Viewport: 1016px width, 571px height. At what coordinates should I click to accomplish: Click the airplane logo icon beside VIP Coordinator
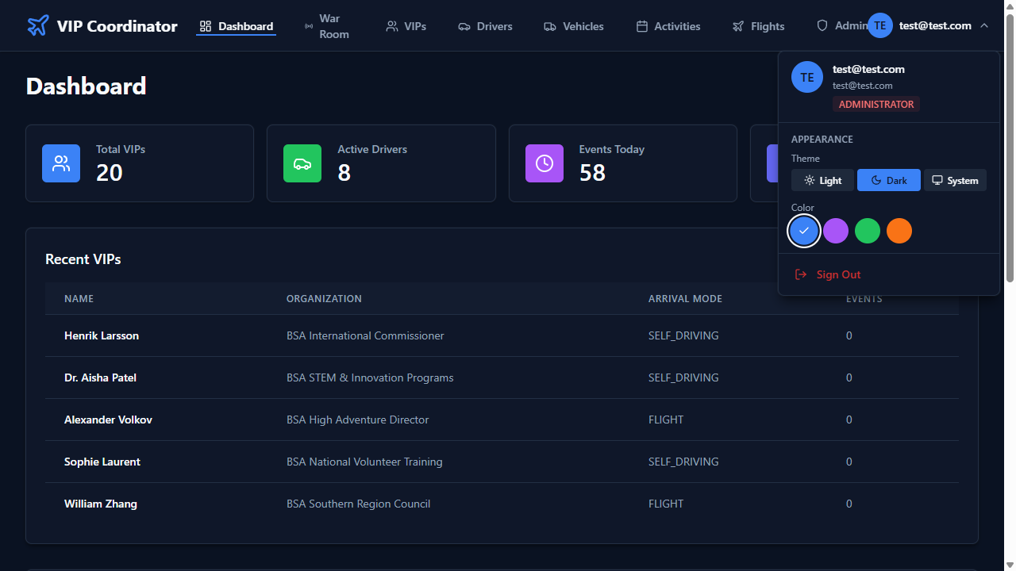click(x=38, y=26)
